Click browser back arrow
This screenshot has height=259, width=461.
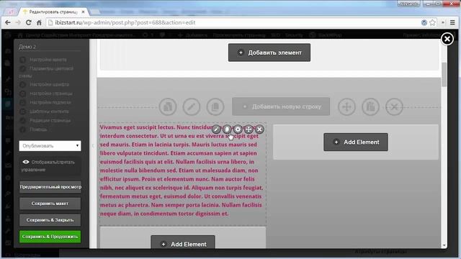8,22
